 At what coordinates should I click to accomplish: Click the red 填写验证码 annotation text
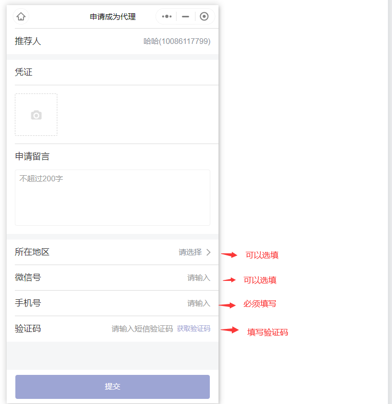[268, 332]
